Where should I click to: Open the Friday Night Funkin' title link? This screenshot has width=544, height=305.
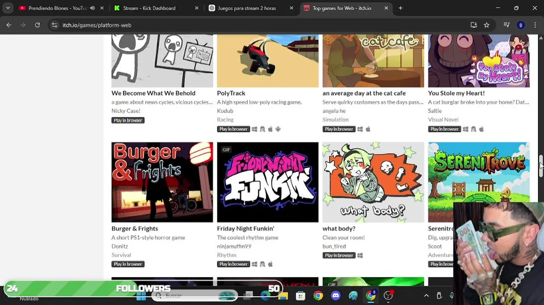point(245,228)
